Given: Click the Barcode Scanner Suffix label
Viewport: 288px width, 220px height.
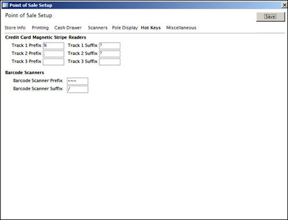Looking at the screenshot, I should [x=38, y=89].
